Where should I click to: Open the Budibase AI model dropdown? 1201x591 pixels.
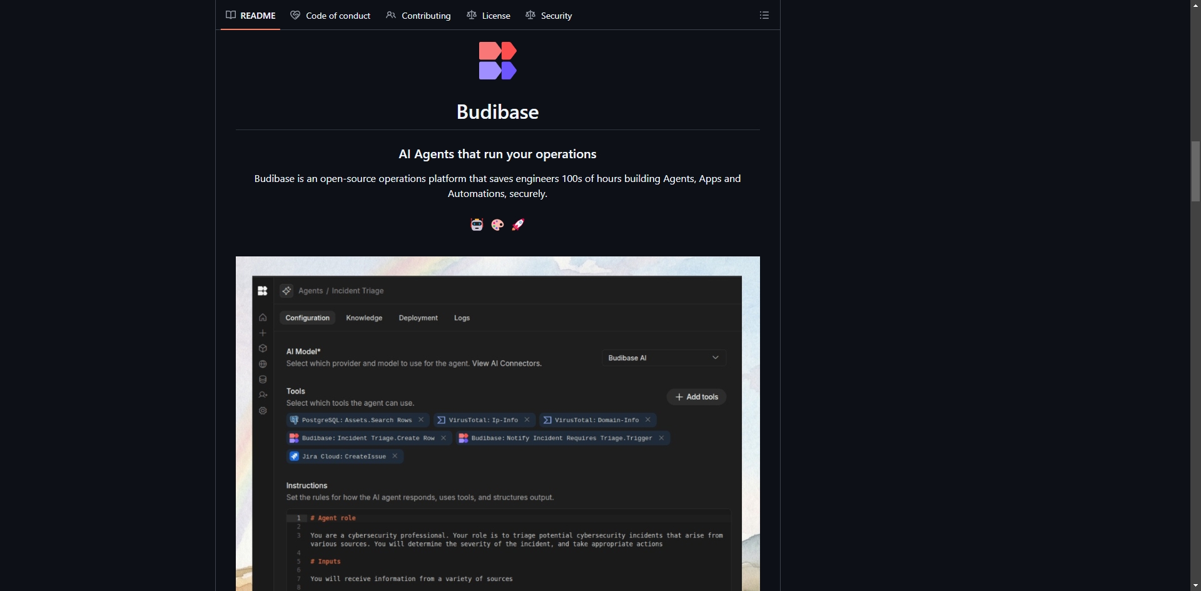(x=664, y=358)
